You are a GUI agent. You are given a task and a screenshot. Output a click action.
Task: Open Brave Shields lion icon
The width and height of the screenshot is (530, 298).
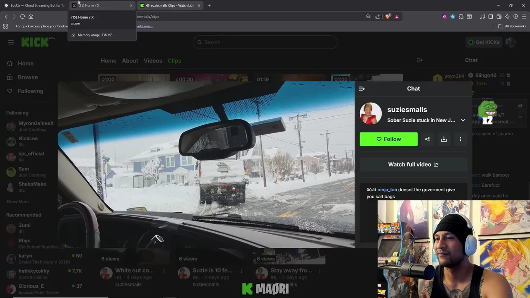(388, 17)
